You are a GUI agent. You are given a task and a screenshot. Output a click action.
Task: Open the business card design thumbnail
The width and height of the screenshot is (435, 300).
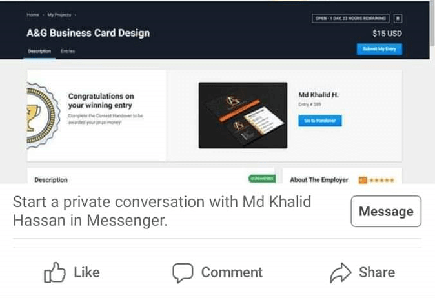click(242, 115)
